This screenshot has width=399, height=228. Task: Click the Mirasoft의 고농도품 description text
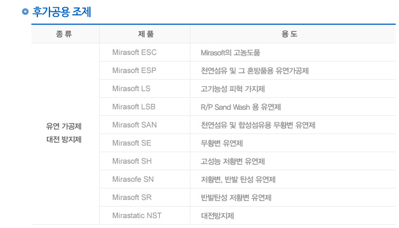point(230,53)
